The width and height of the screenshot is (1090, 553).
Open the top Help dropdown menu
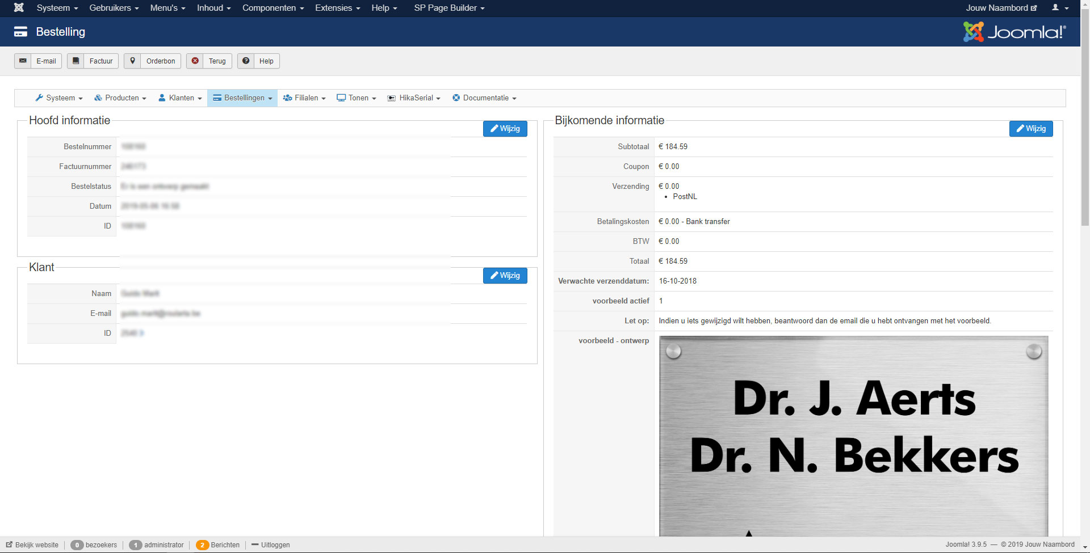(384, 8)
